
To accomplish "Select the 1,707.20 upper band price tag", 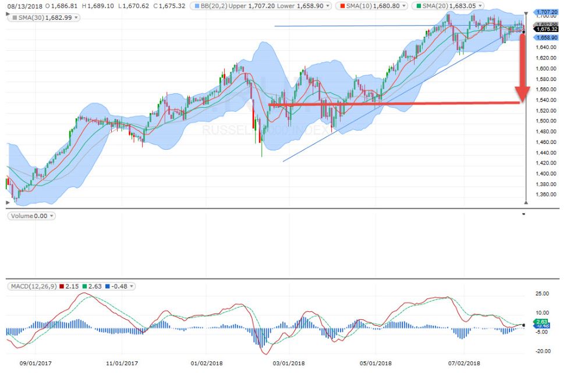I will [x=546, y=12].
